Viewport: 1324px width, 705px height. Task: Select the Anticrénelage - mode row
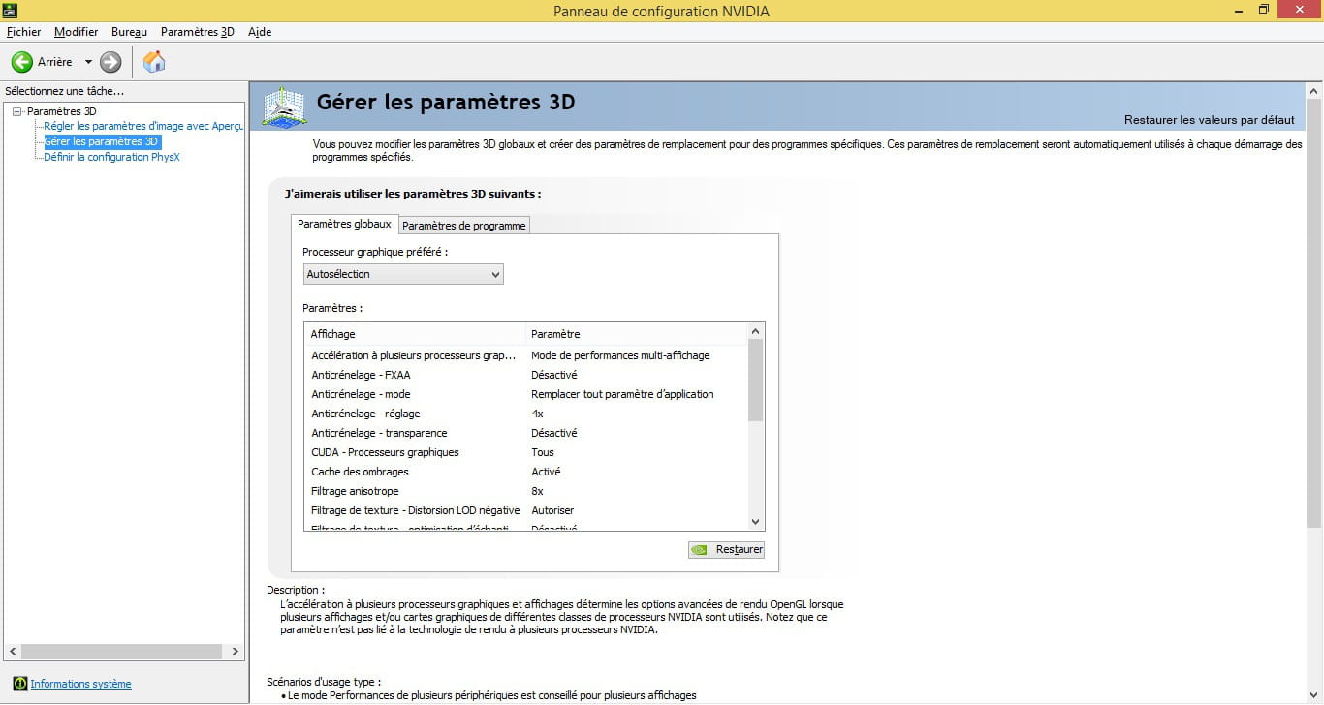pos(526,394)
